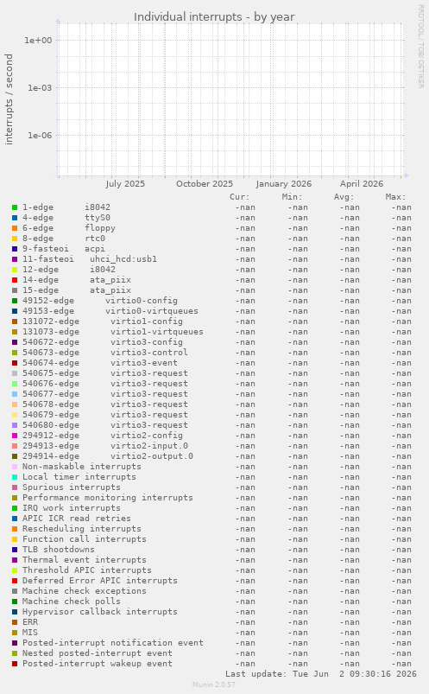
Task: Click the cyan Local timer interrupts swatch
Action: coord(15,477)
